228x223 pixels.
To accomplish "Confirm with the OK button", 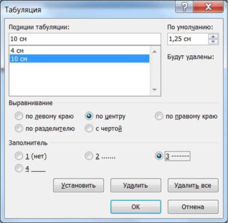I will (136, 207).
